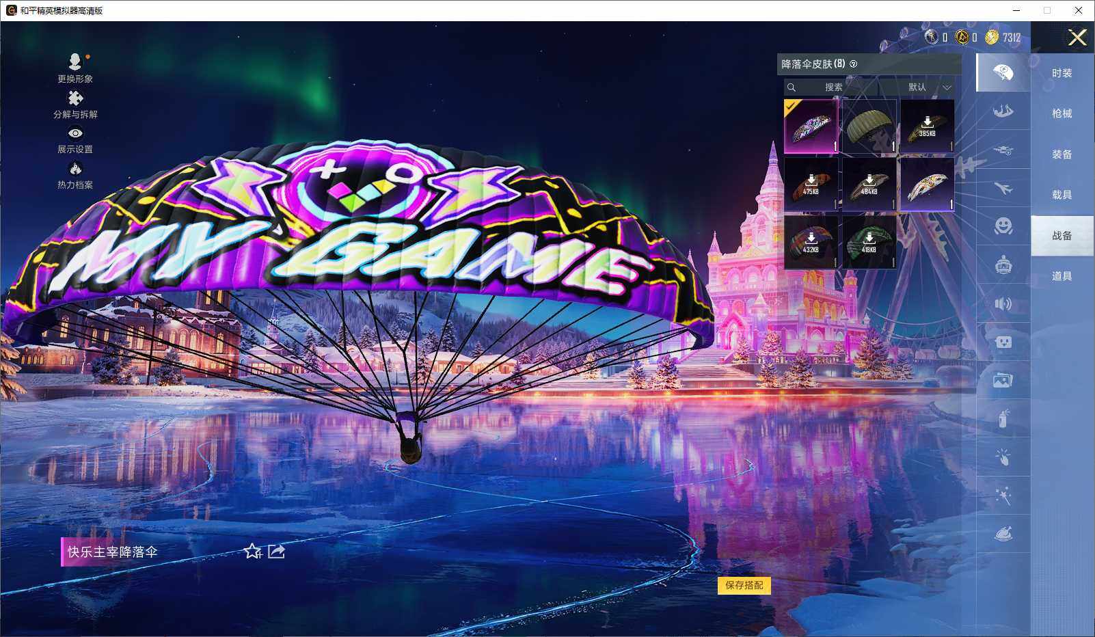Switch to the 装备 tab
Viewport: 1095px width, 637px height.
tap(1062, 154)
